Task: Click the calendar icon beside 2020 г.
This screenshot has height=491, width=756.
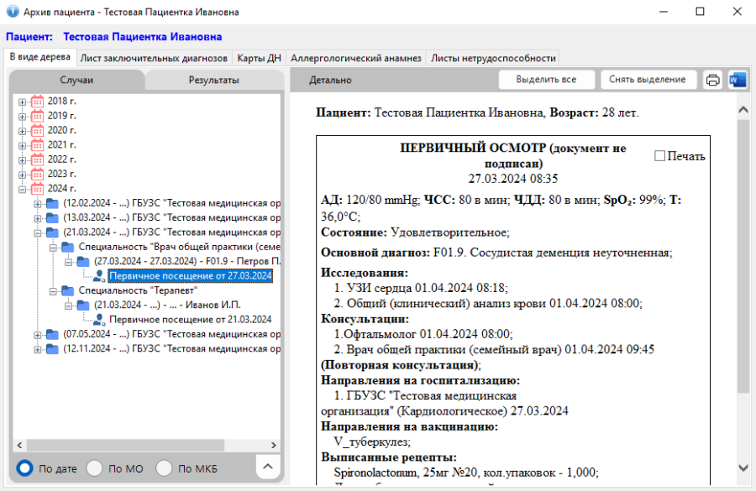Action: tap(37, 130)
